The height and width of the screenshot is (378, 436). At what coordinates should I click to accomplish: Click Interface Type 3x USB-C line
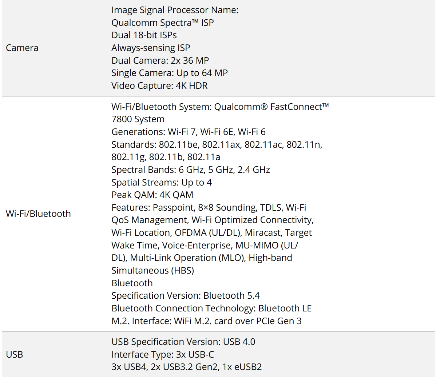point(163,354)
